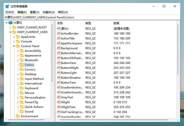Click the Colors folder icon in tree
Viewport: 184px width, 126px height.
coord(22,65)
